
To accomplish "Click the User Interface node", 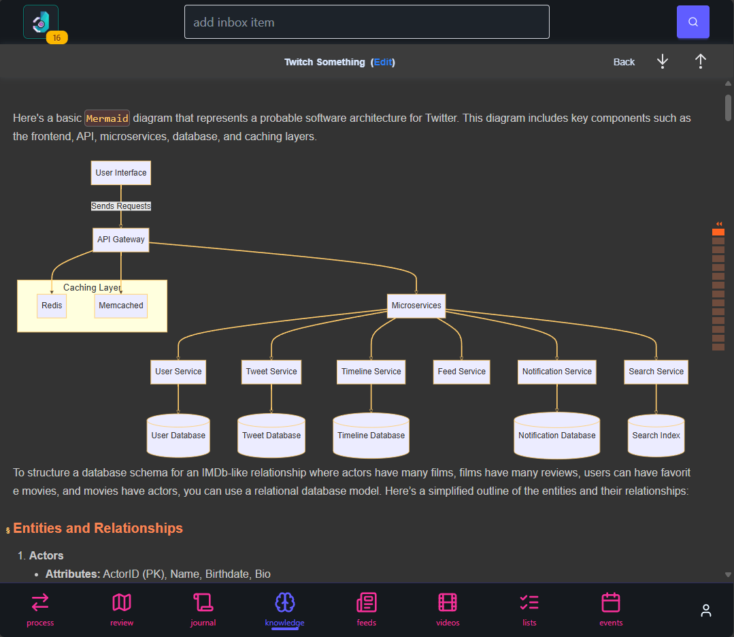I will coord(121,173).
